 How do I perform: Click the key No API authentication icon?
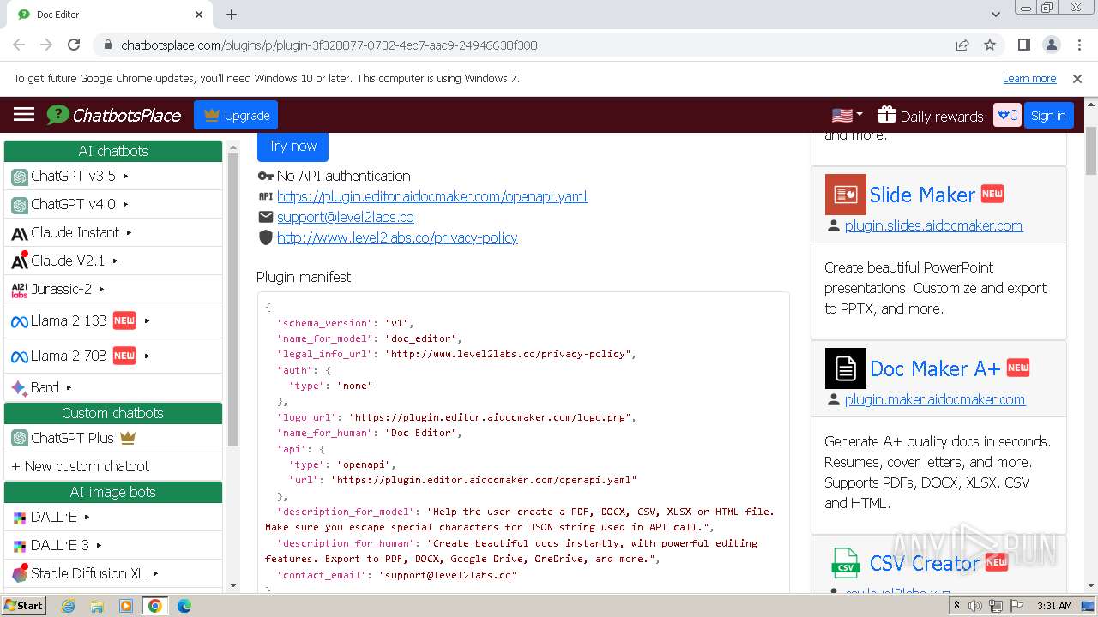[x=266, y=176]
